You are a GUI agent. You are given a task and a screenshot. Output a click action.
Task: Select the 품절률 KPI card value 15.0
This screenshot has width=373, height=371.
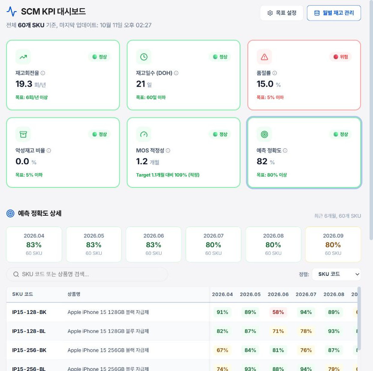click(265, 84)
